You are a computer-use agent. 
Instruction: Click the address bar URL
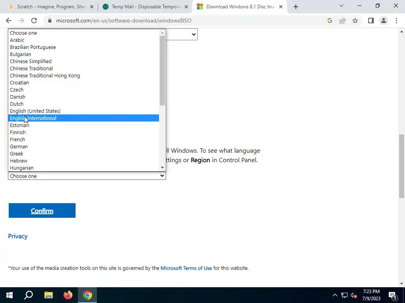(124, 21)
